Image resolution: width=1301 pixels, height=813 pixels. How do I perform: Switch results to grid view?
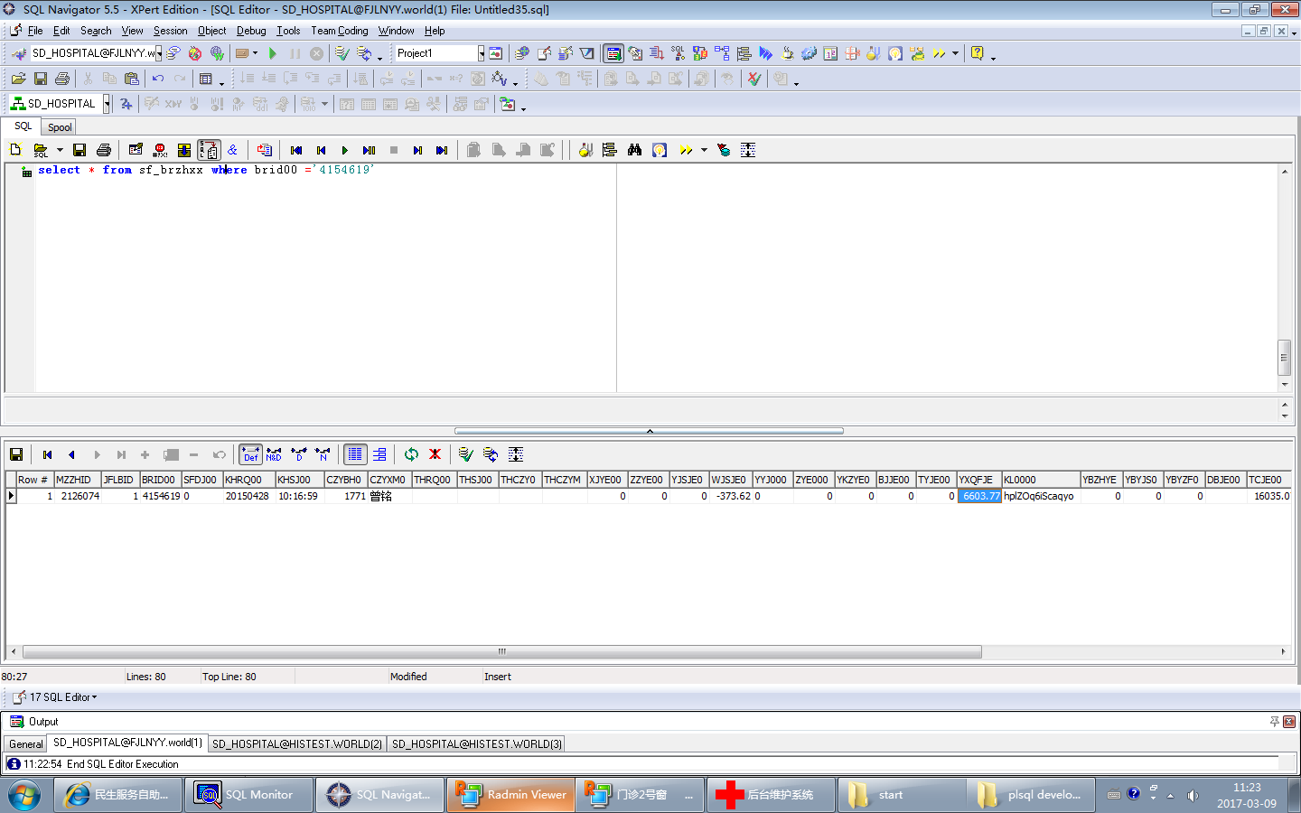[x=355, y=454]
